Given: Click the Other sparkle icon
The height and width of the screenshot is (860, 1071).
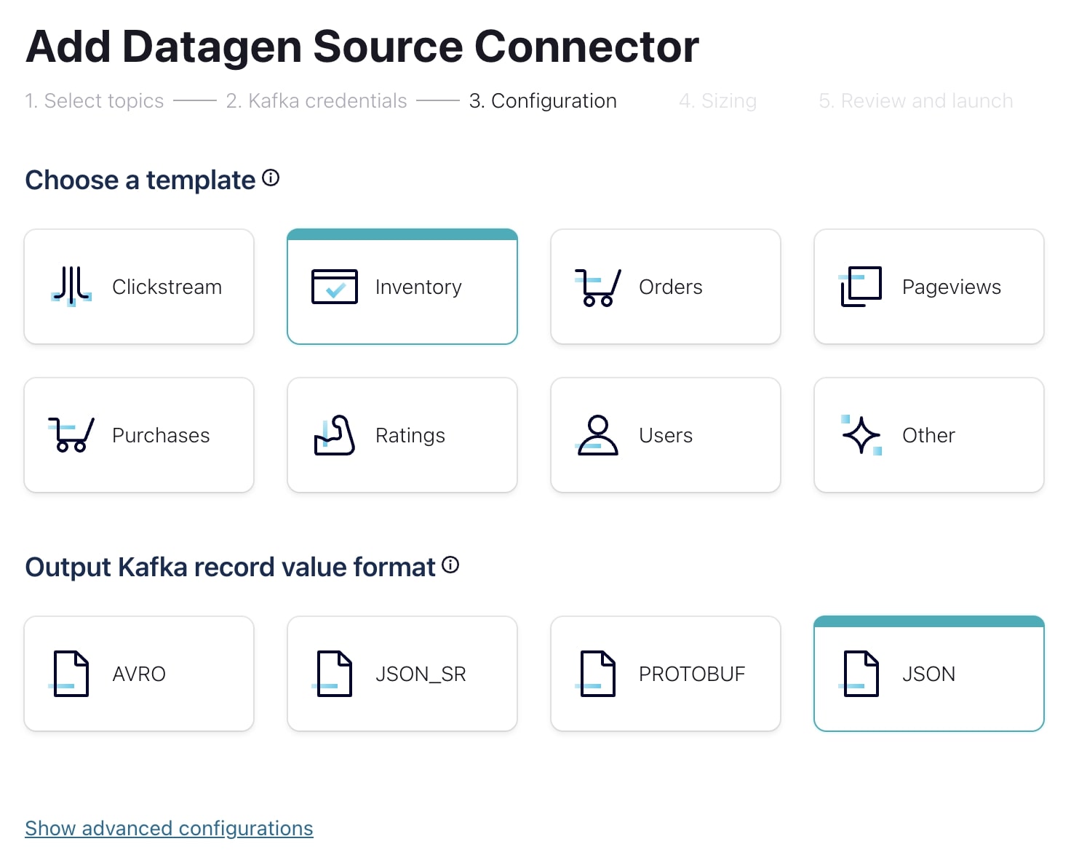Looking at the screenshot, I should (861, 435).
